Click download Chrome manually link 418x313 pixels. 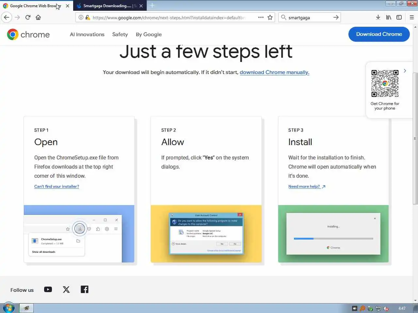[274, 72]
